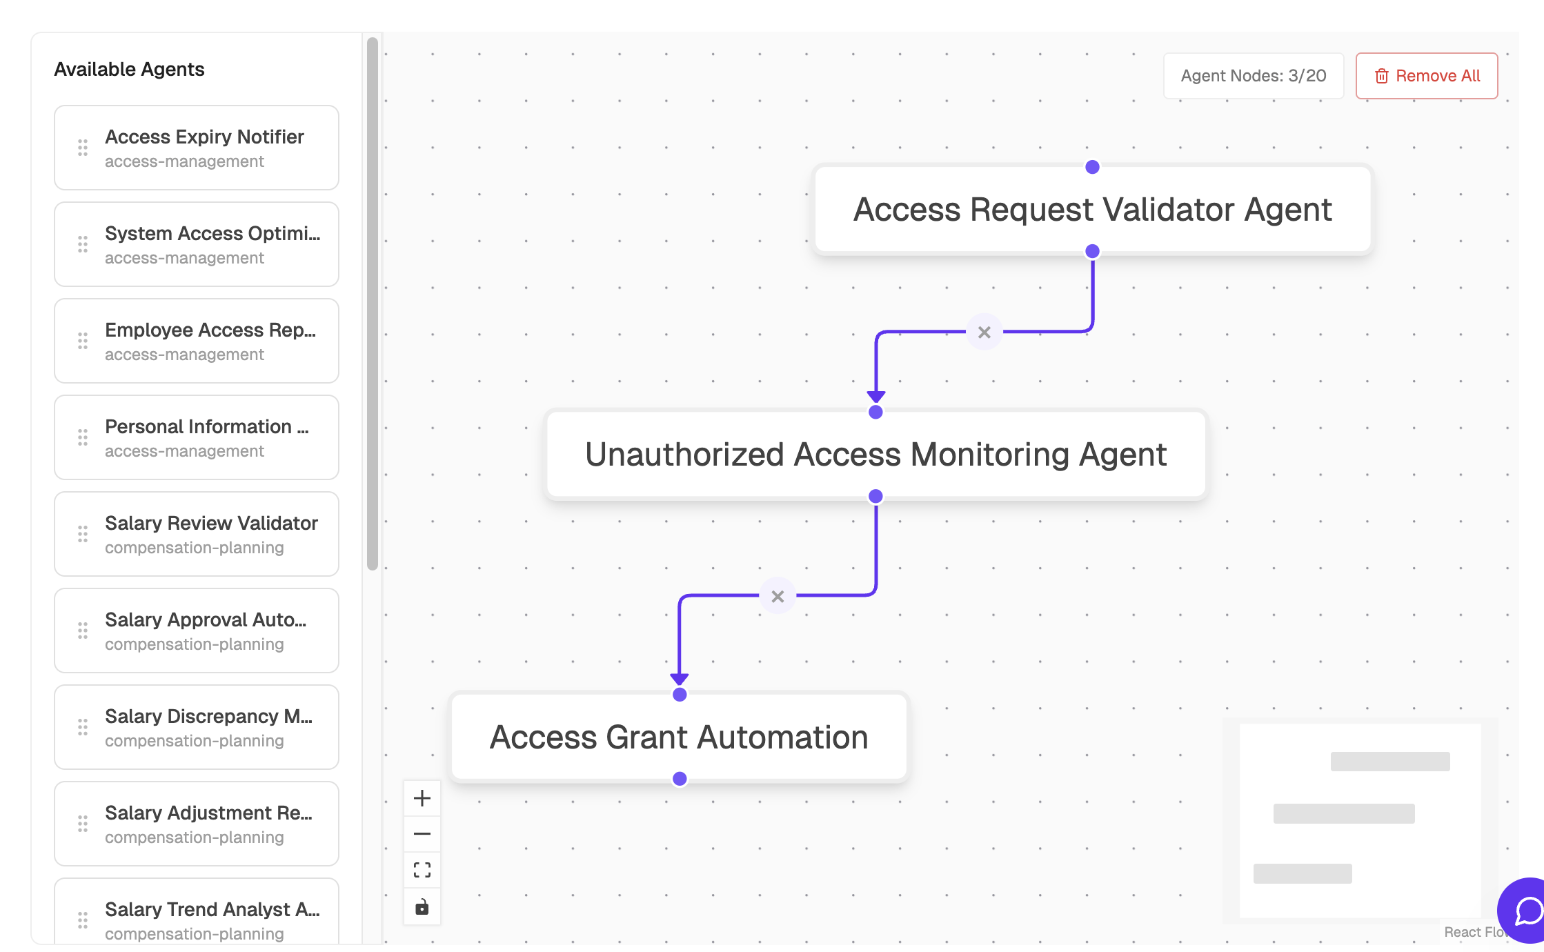
Task: Click the System Access Optimi… title
Action: click(212, 233)
